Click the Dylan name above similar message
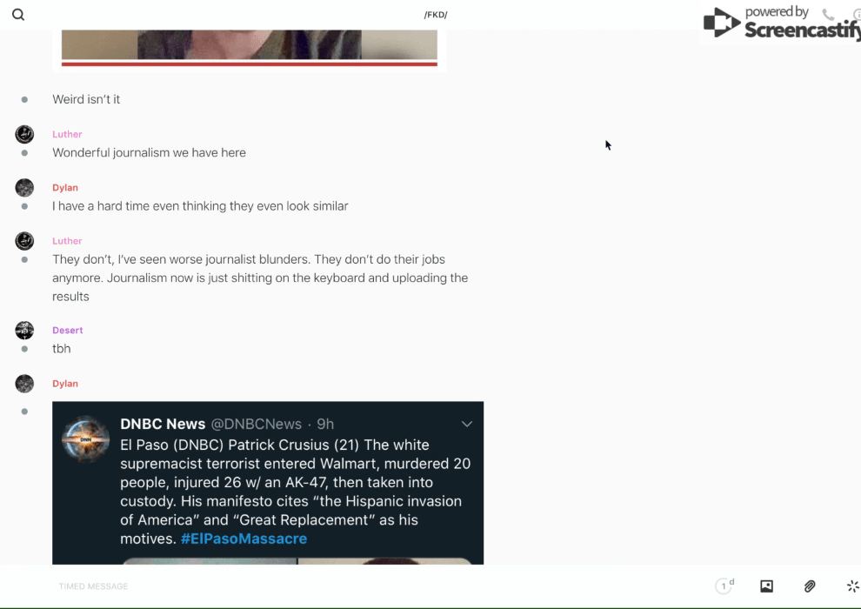861x609 pixels. 65,187
